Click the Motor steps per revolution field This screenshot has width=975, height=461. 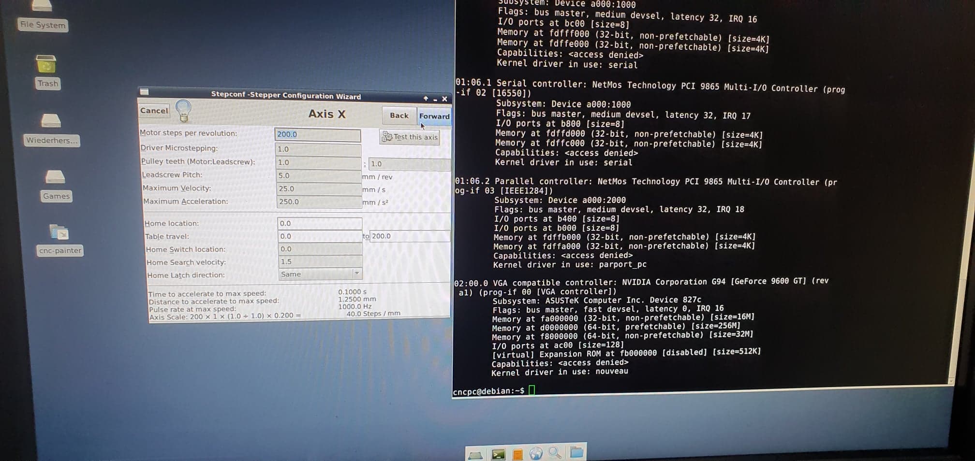(x=317, y=135)
